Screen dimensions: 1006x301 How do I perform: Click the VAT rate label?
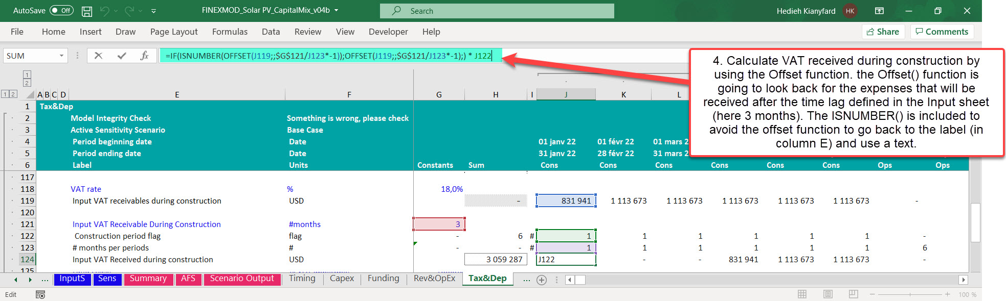(x=86, y=189)
